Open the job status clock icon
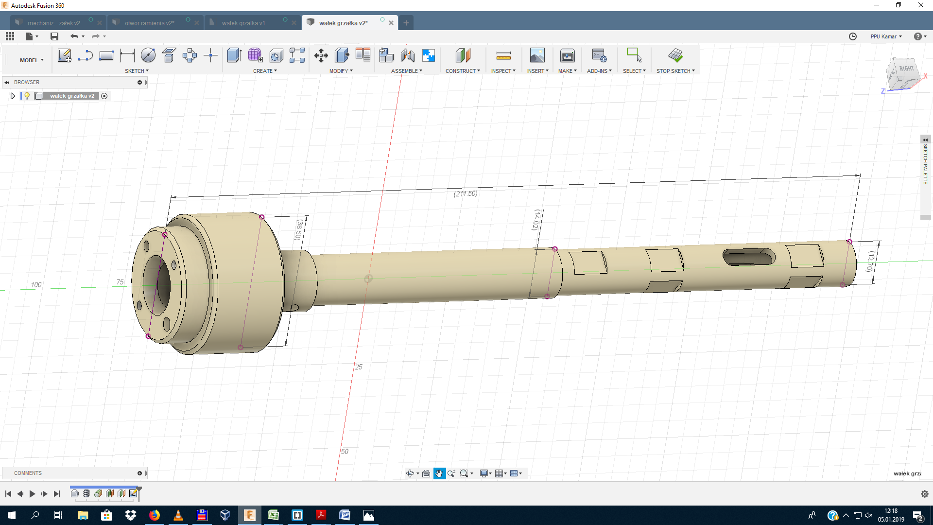933x525 pixels. pos(853,36)
